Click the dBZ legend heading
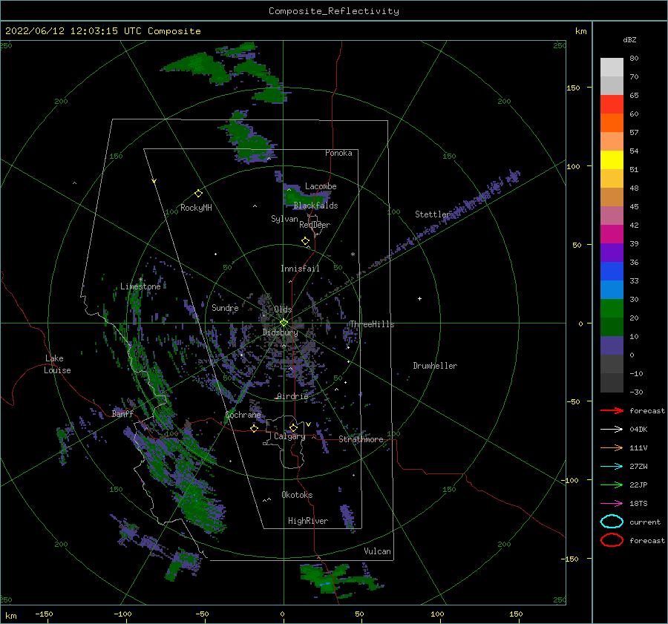 [x=629, y=39]
